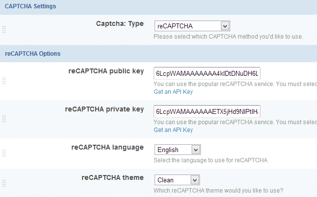Image resolution: width=317 pixels, height=197 pixels.
Task: Click the drag handle beside reCAPTCHA theme
Action: (4, 183)
